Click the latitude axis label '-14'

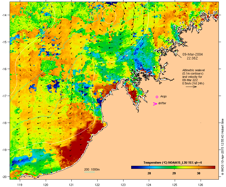click(4, 15)
